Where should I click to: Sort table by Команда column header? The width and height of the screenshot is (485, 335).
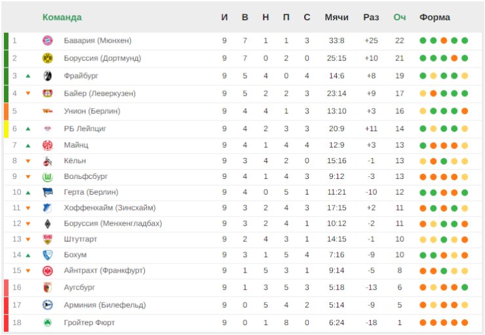62,17
